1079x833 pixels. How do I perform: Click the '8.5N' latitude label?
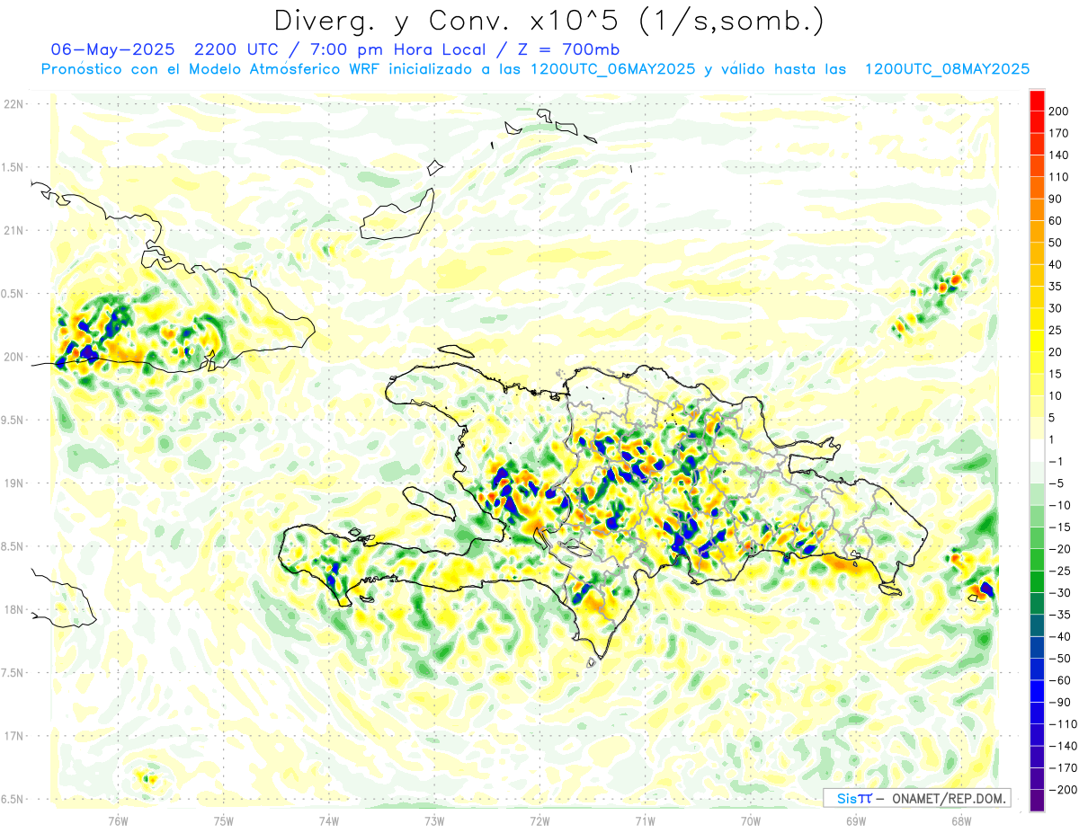click(13, 546)
